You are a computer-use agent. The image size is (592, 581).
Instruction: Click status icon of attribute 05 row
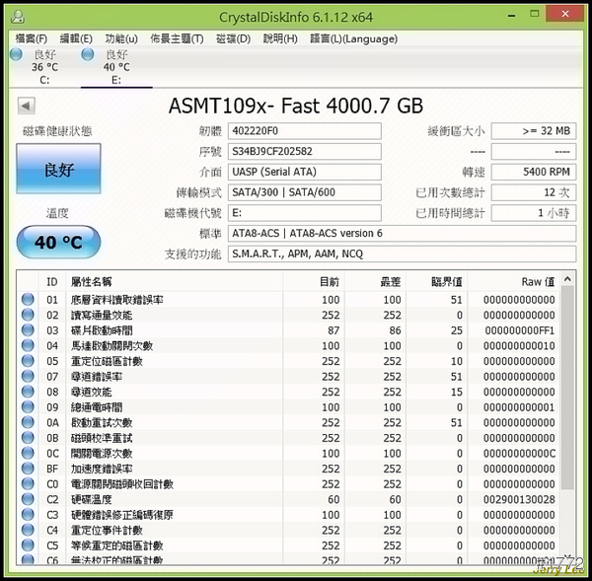click(28, 361)
